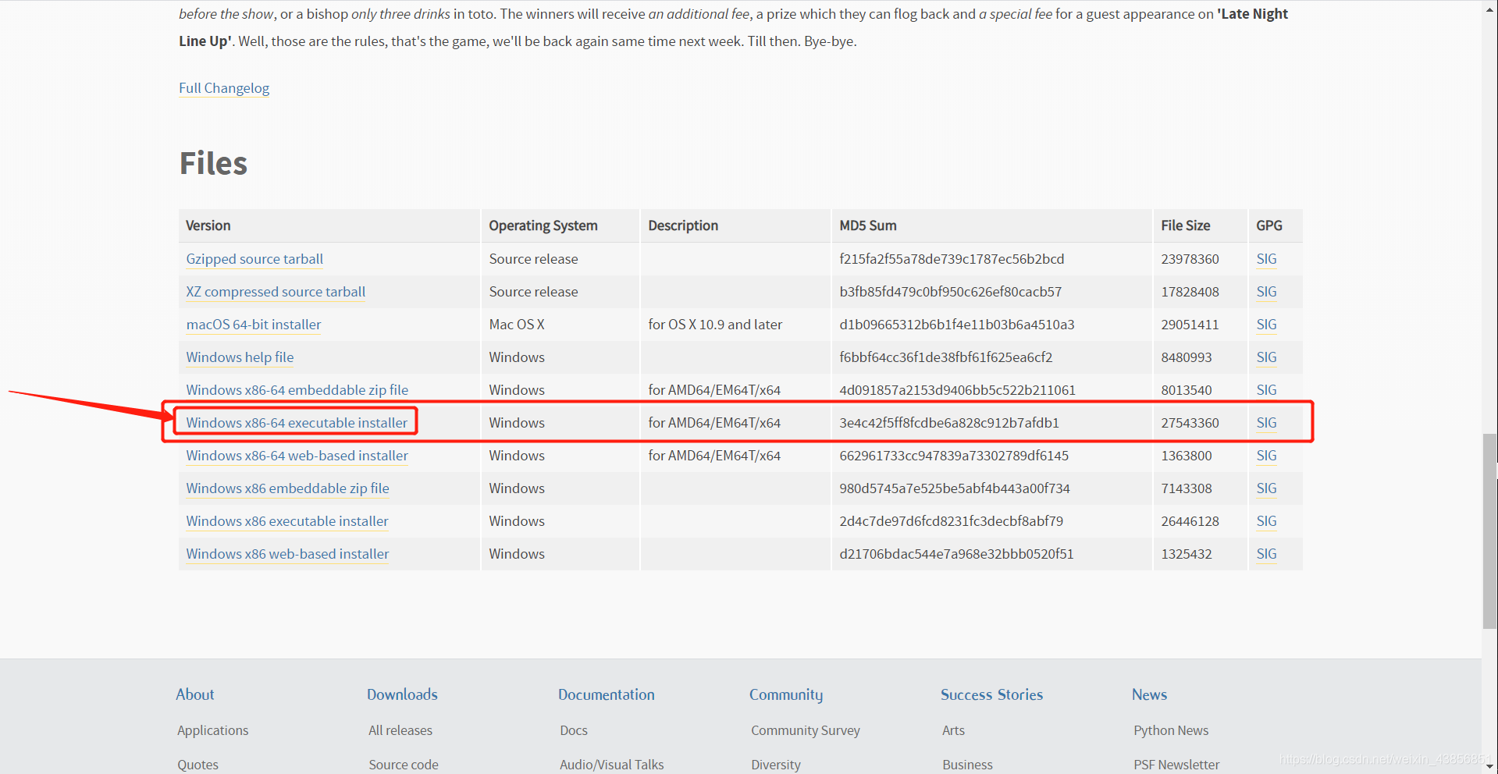Go to Applications page
The width and height of the screenshot is (1498, 774).
pyautogui.click(x=212, y=730)
